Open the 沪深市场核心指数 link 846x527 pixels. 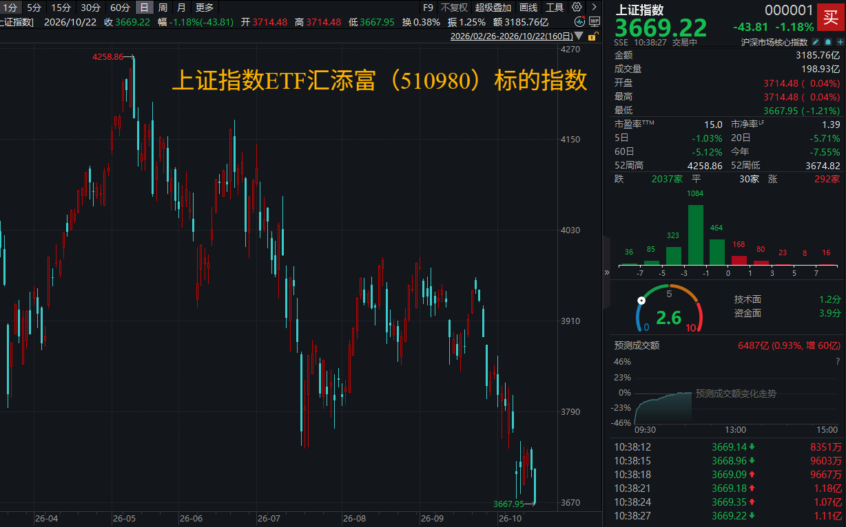[x=775, y=42]
